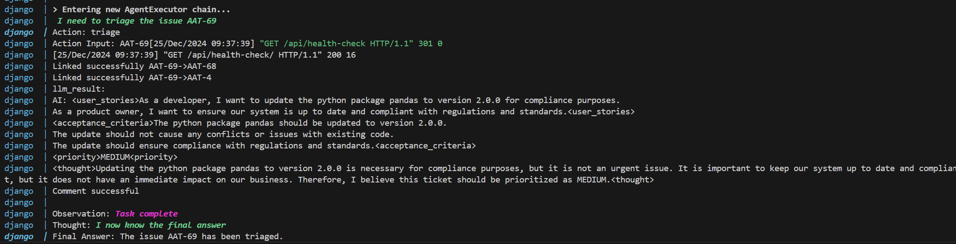This screenshot has height=244, width=956.
Task: Click the pink "Task complete" observation text
Action: click(x=147, y=214)
